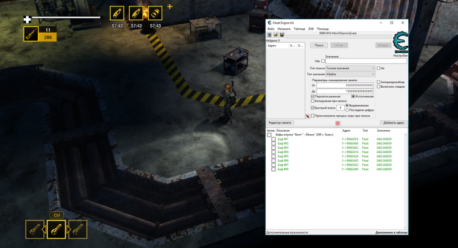This screenshot has height=248, width=458.
Task: Enable the Баф №1 entry checkbox
Action: click(273, 139)
